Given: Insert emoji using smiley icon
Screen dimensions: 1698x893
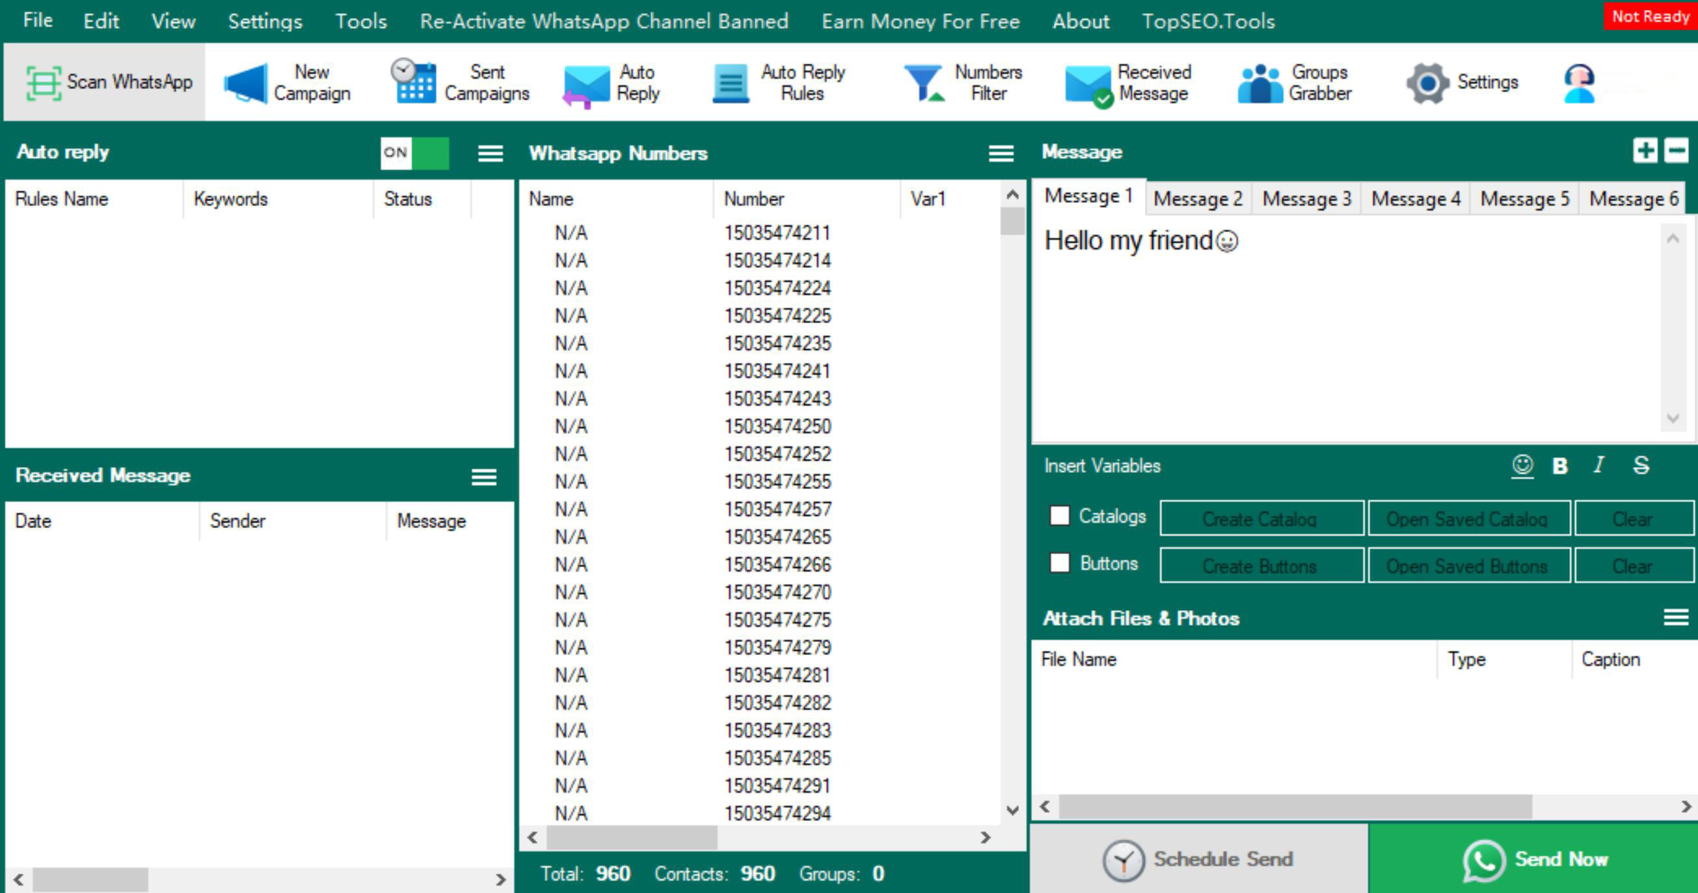Looking at the screenshot, I should tap(1522, 466).
